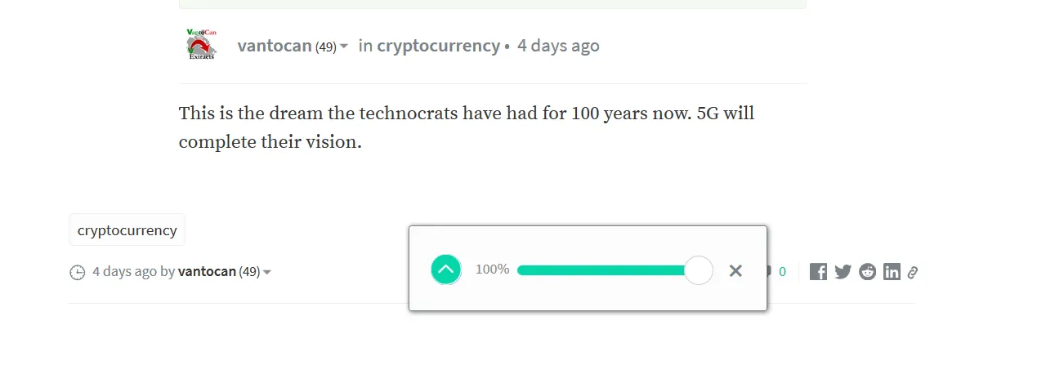
Task: Open vantocan profile from post header
Action: [x=275, y=46]
